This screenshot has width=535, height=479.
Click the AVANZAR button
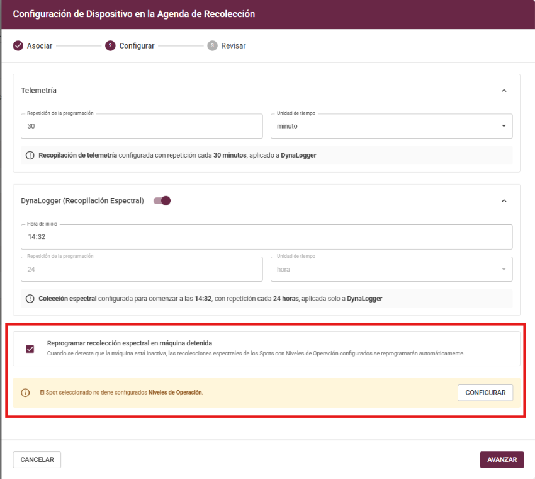pos(502,460)
